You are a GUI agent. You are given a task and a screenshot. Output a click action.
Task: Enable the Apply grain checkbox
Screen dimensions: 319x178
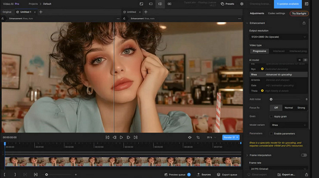(272, 116)
